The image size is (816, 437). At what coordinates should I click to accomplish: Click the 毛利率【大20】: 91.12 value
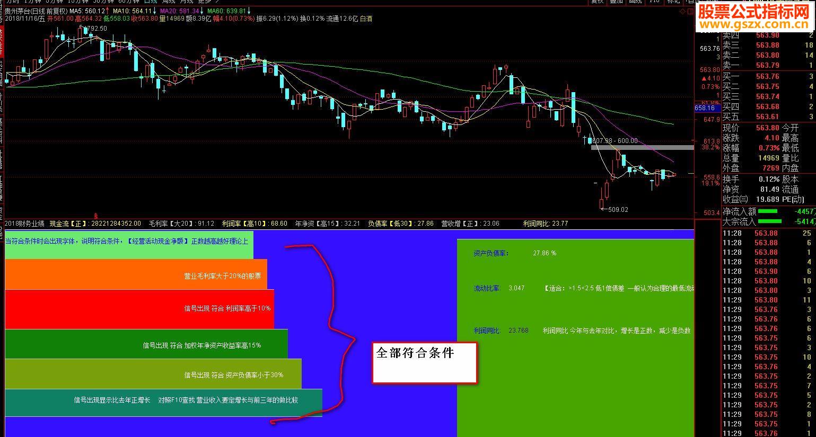coord(181,224)
